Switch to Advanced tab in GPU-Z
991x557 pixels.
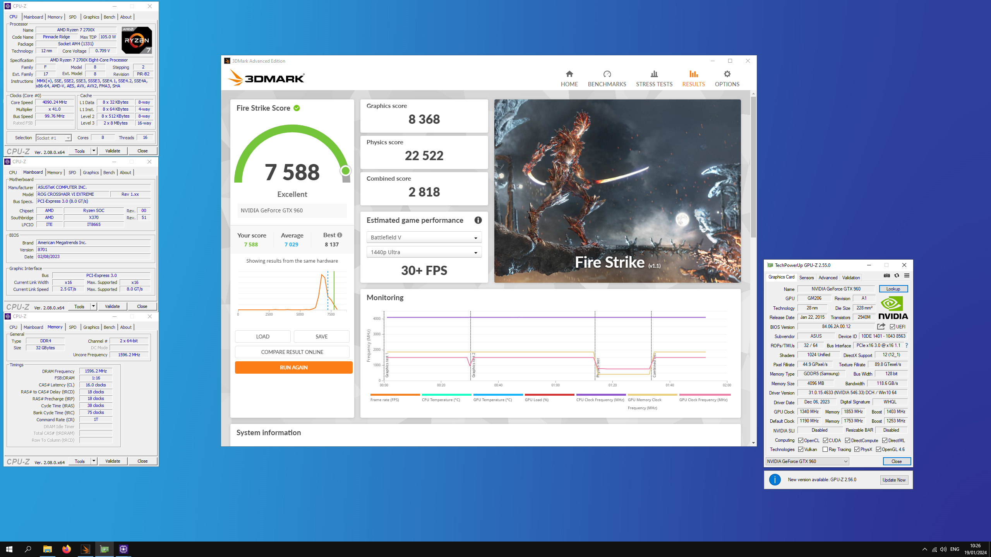coord(828,277)
